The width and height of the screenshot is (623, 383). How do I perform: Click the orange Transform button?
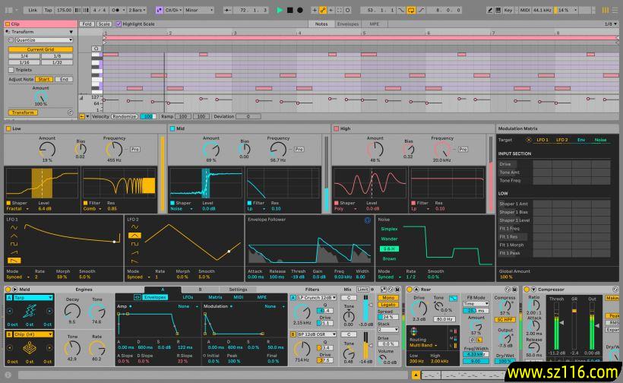pos(23,112)
